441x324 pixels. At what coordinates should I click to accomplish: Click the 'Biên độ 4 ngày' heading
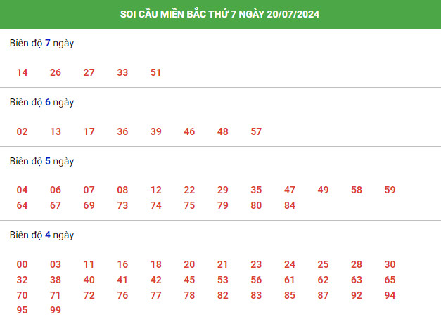41,235
